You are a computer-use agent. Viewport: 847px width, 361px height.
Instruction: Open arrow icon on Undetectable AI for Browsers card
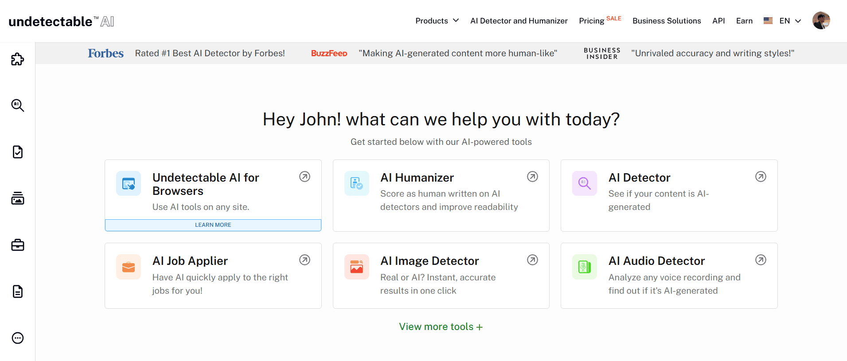coord(304,177)
